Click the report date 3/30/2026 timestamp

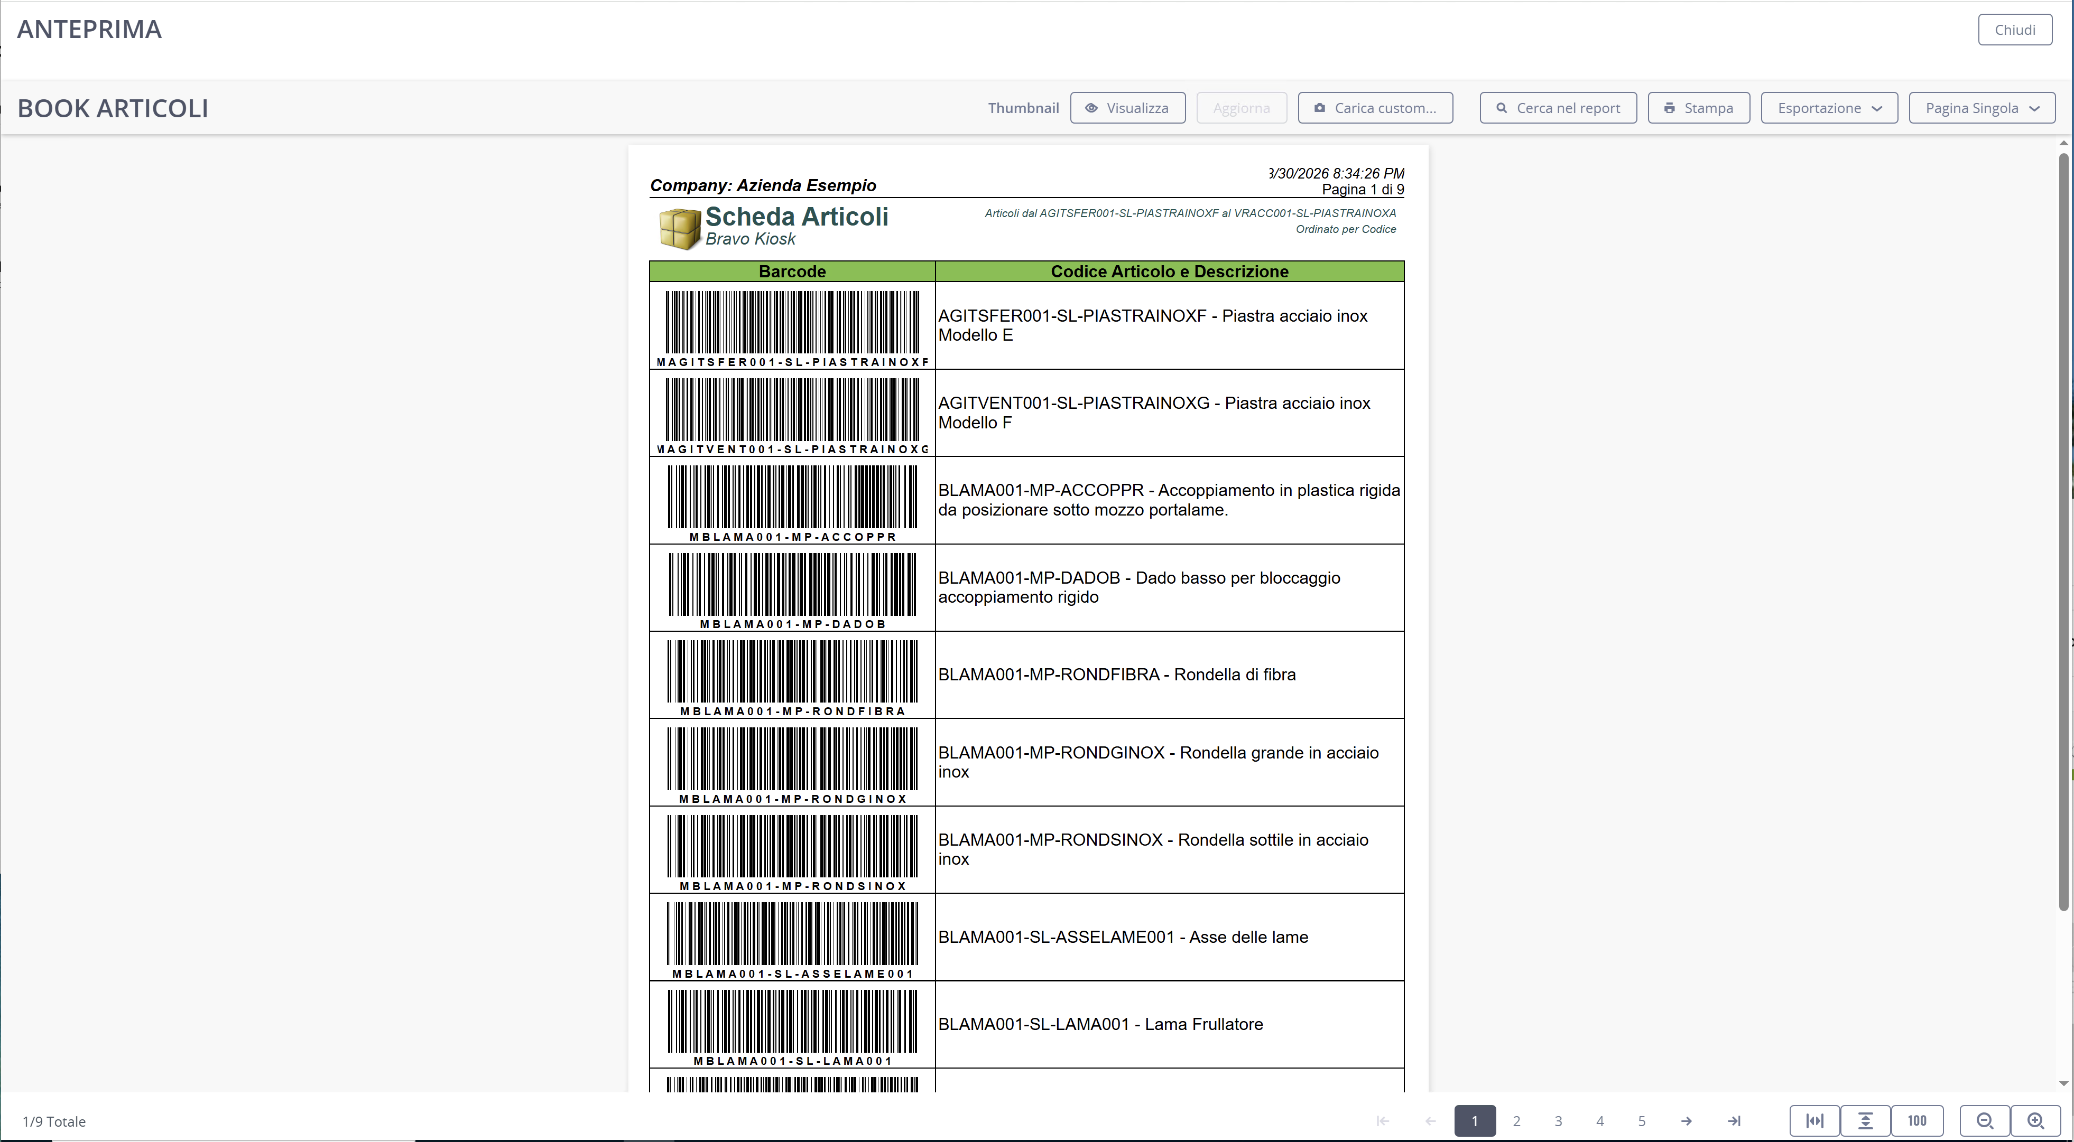point(1337,173)
